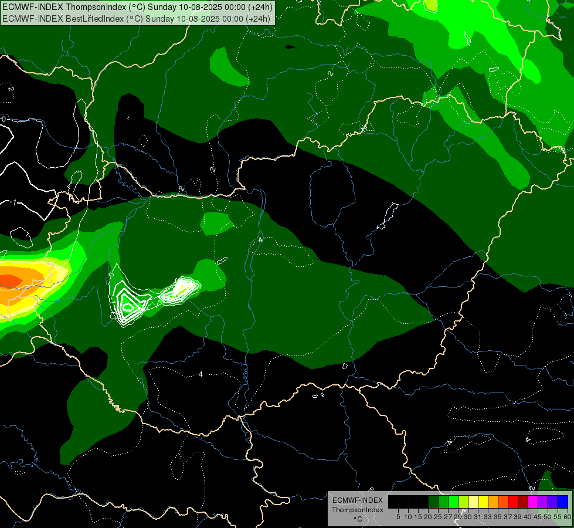Click the legend tick value 5
This screenshot has width=574, height=528.
398,517
